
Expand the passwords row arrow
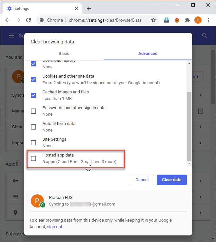pyautogui.click(x=201, y=181)
